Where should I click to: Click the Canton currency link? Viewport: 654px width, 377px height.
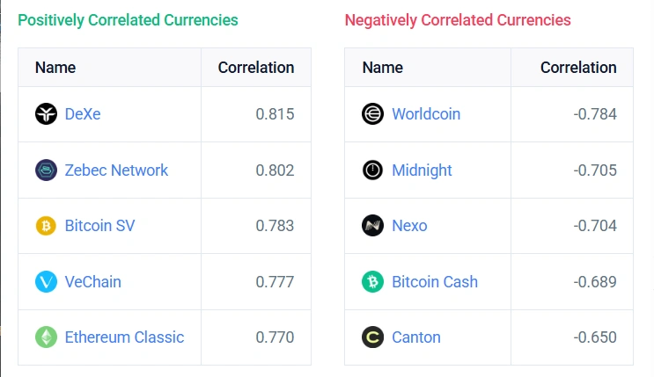pos(416,337)
